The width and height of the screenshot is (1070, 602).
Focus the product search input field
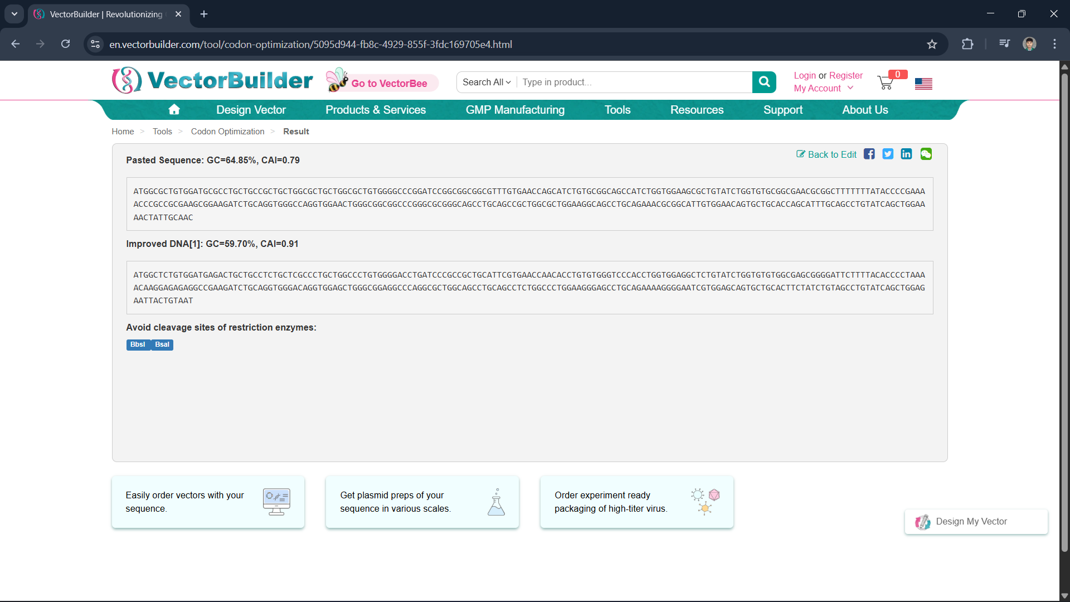coord(634,82)
